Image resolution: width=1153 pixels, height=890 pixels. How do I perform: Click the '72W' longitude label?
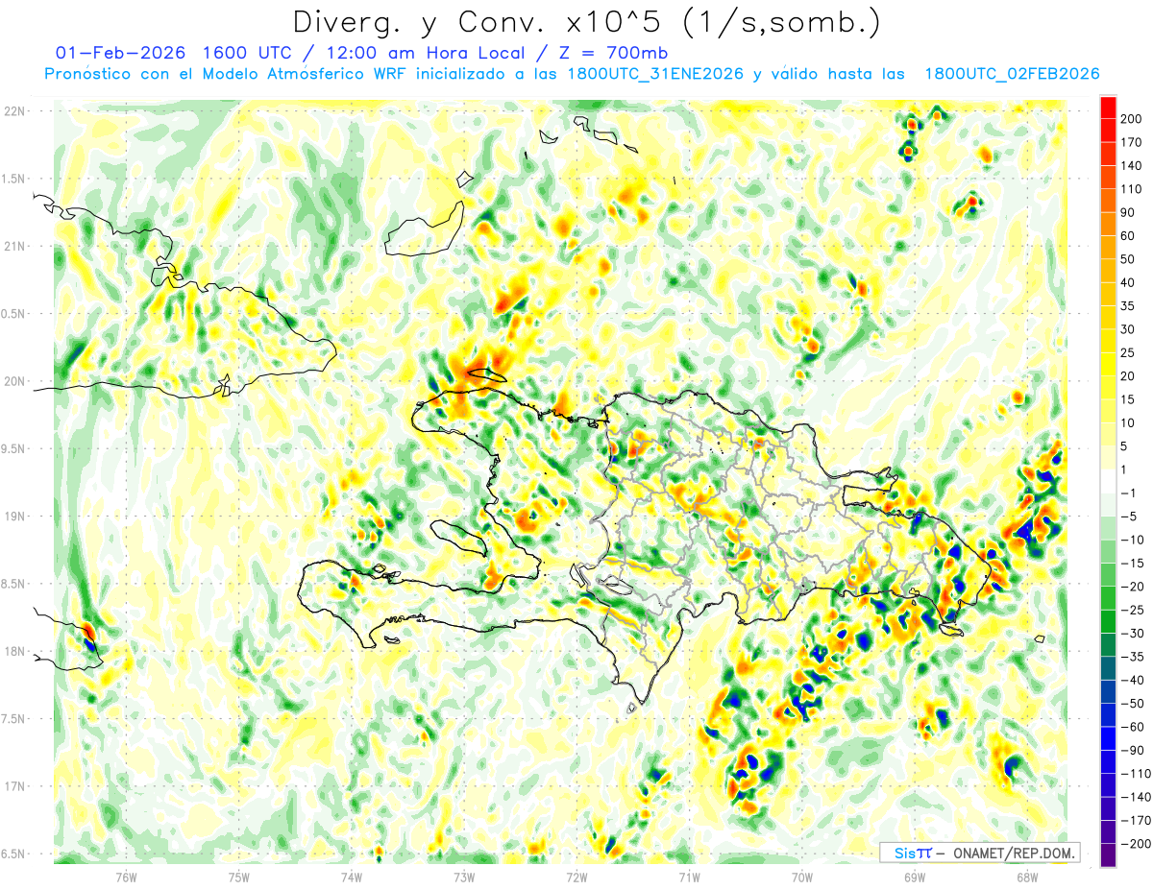[x=576, y=877]
